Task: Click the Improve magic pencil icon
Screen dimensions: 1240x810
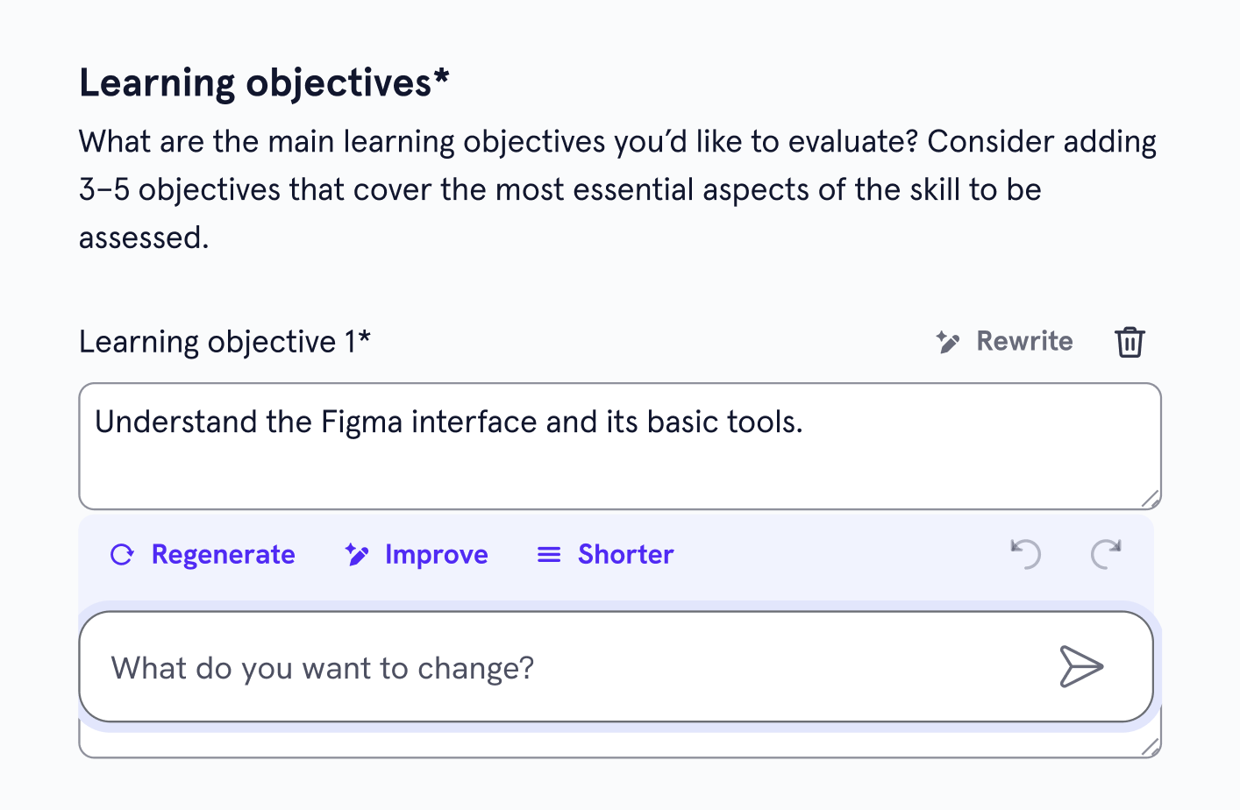Action: [x=356, y=555]
